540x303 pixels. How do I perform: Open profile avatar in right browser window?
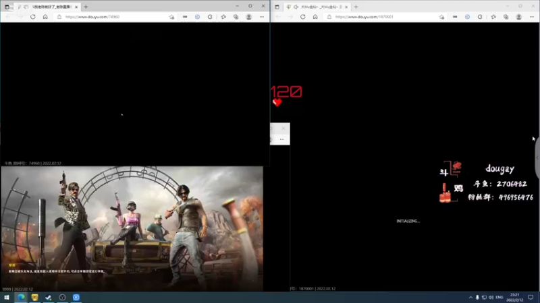coord(518,17)
